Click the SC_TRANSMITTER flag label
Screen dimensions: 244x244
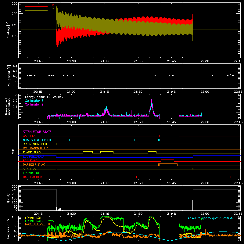click(35, 148)
